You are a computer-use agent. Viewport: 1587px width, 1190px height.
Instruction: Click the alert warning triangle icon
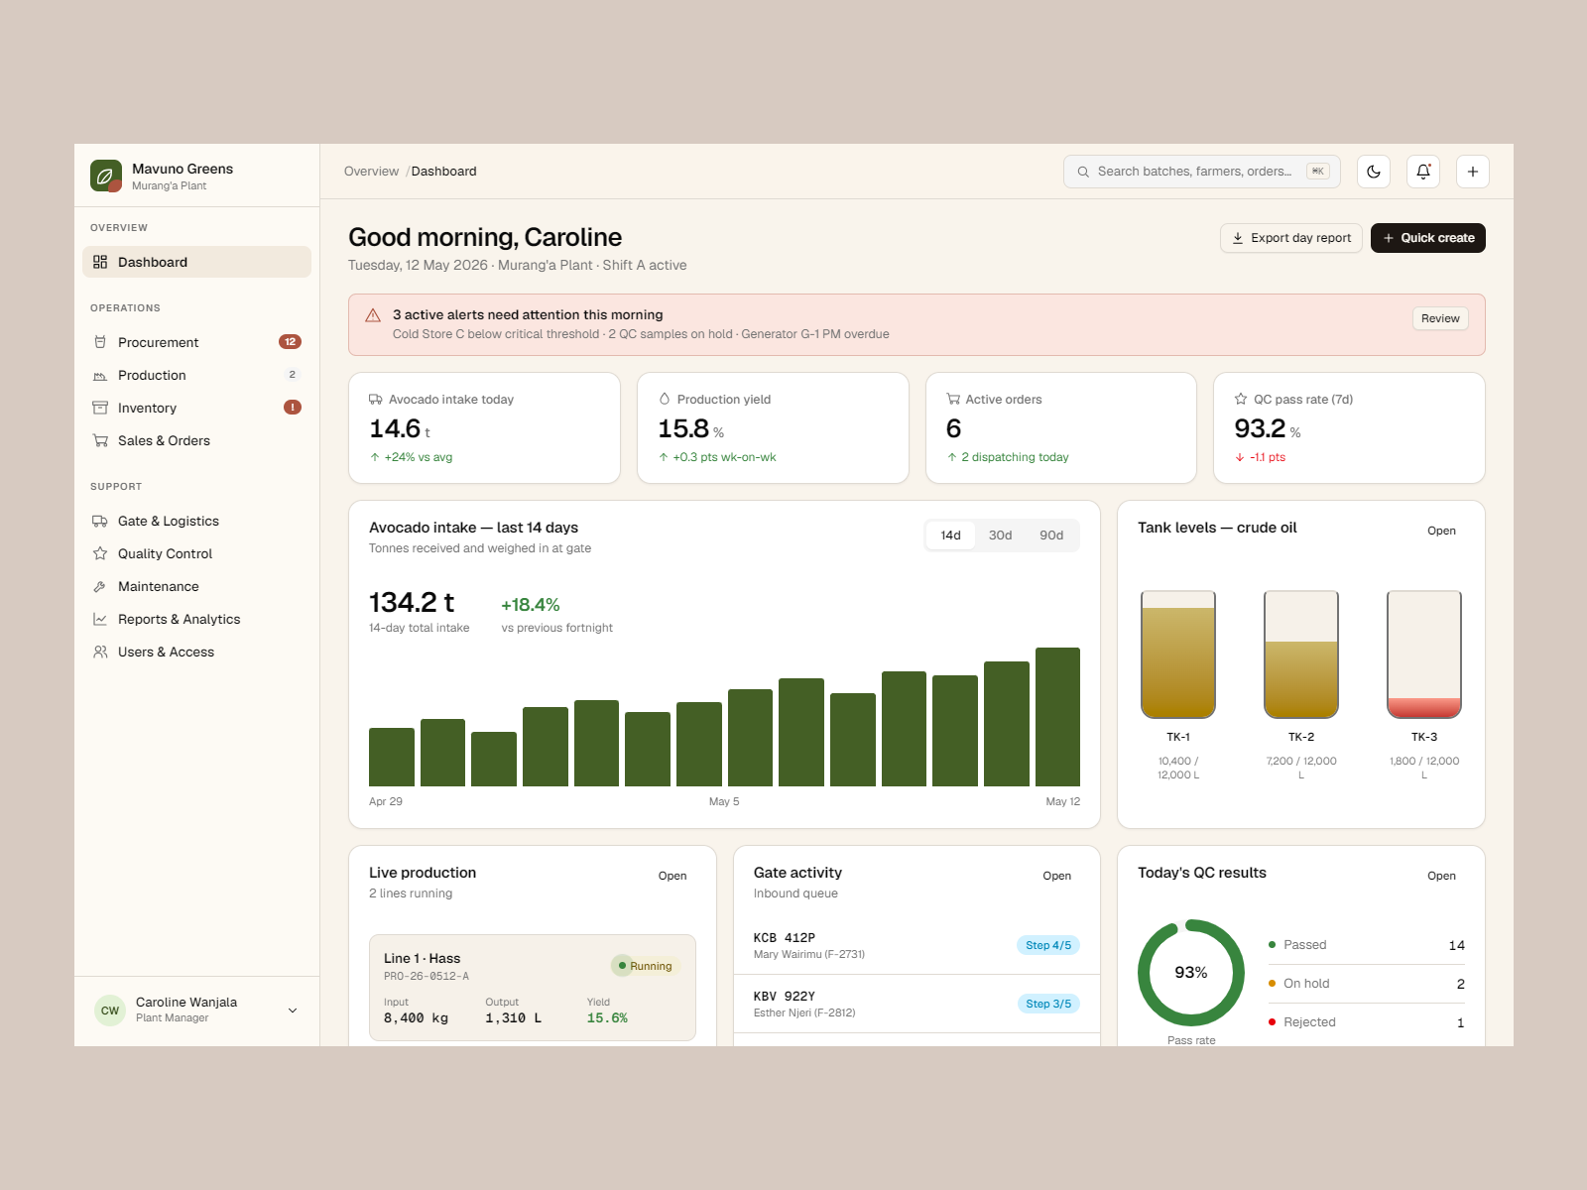coord(373,315)
